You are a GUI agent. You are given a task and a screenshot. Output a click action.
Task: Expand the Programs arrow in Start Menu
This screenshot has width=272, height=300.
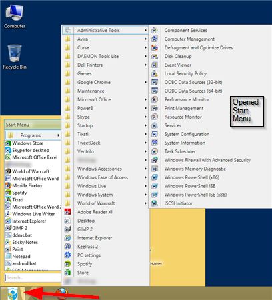[58, 135]
